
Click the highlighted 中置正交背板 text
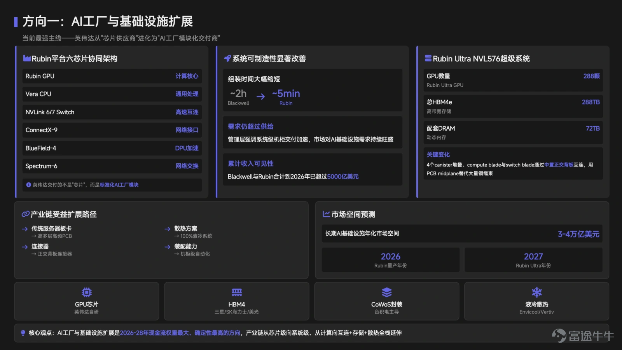[x=559, y=165]
